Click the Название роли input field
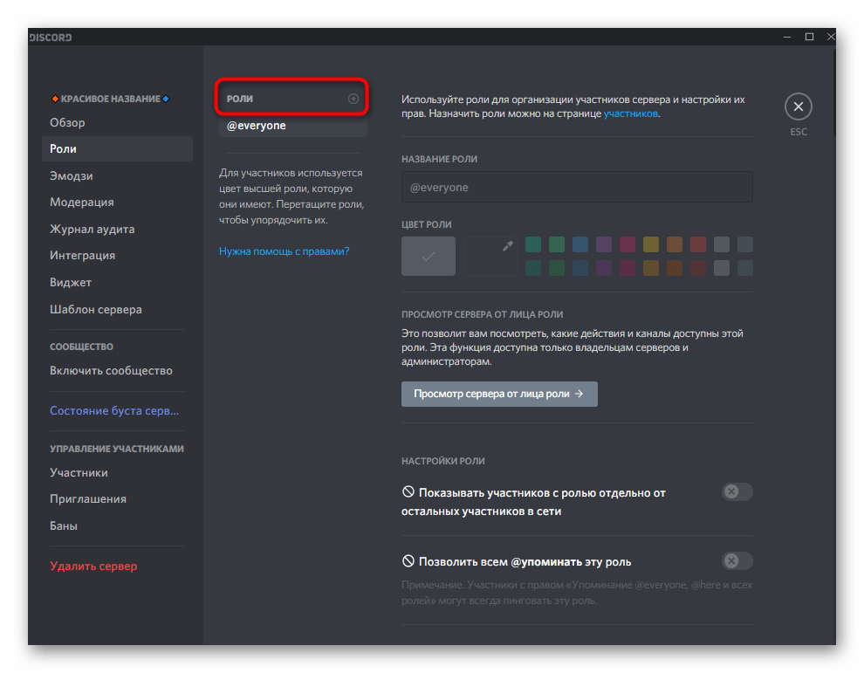Viewport: 864px width, 673px height. point(577,187)
